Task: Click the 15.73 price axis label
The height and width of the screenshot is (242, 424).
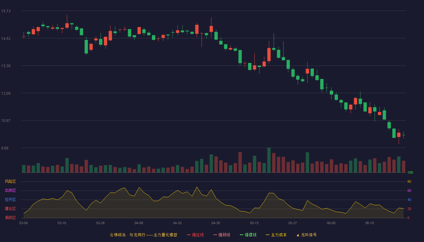Action: click(6, 11)
